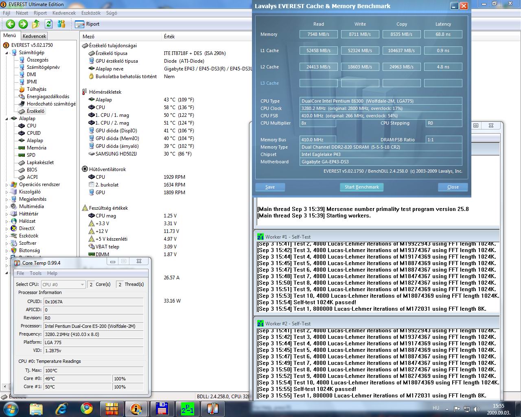Click the Worker #2 Self-Test title bar

tap(377, 323)
